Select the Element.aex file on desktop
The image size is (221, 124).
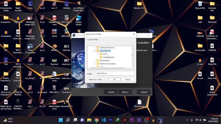click(x=140, y=104)
